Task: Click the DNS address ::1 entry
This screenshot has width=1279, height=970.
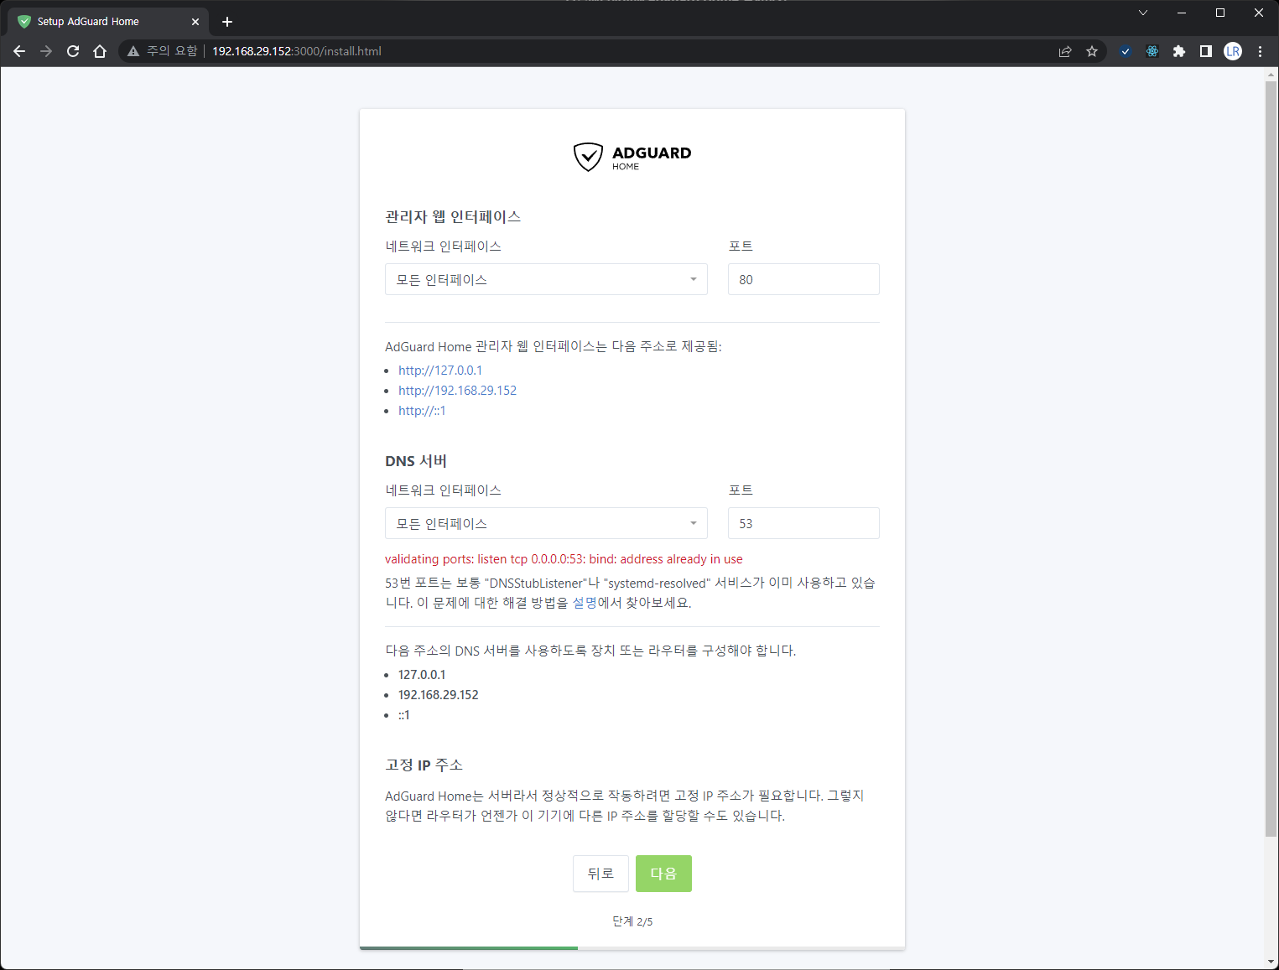Action: (x=404, y=715)
